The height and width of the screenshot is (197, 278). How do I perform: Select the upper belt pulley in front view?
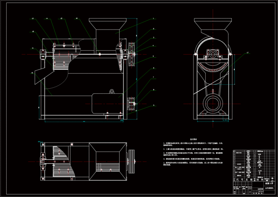click(x=131, y=56)
